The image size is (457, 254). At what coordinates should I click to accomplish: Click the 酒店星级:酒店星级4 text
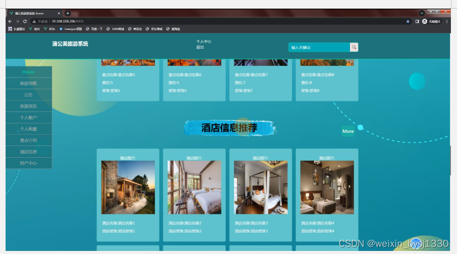(x=318, y=231)
